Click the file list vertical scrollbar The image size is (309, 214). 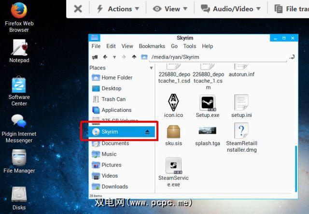[296, 169]
